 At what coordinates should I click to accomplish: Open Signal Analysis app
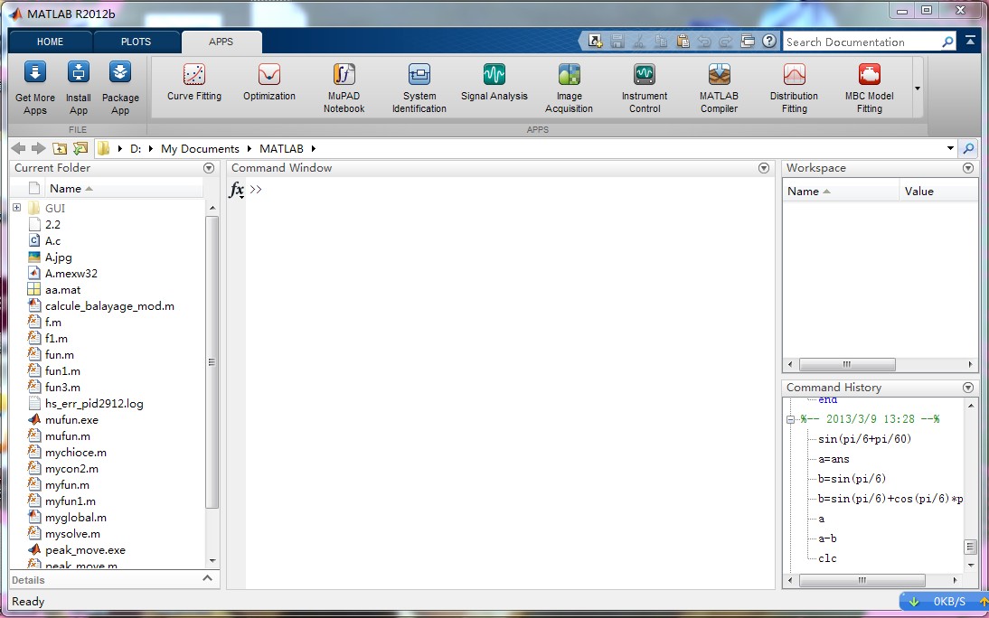[x=494, y=82]
